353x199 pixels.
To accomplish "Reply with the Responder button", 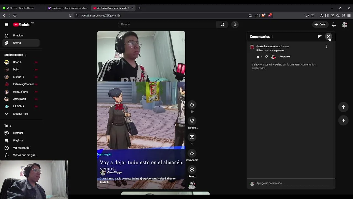I will pyautogui.click(x=285, y=57).
